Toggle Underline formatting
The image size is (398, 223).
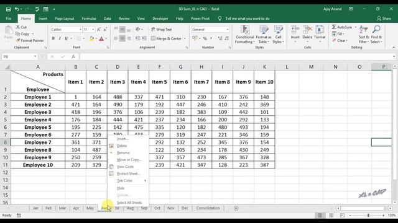pos(66,38)
